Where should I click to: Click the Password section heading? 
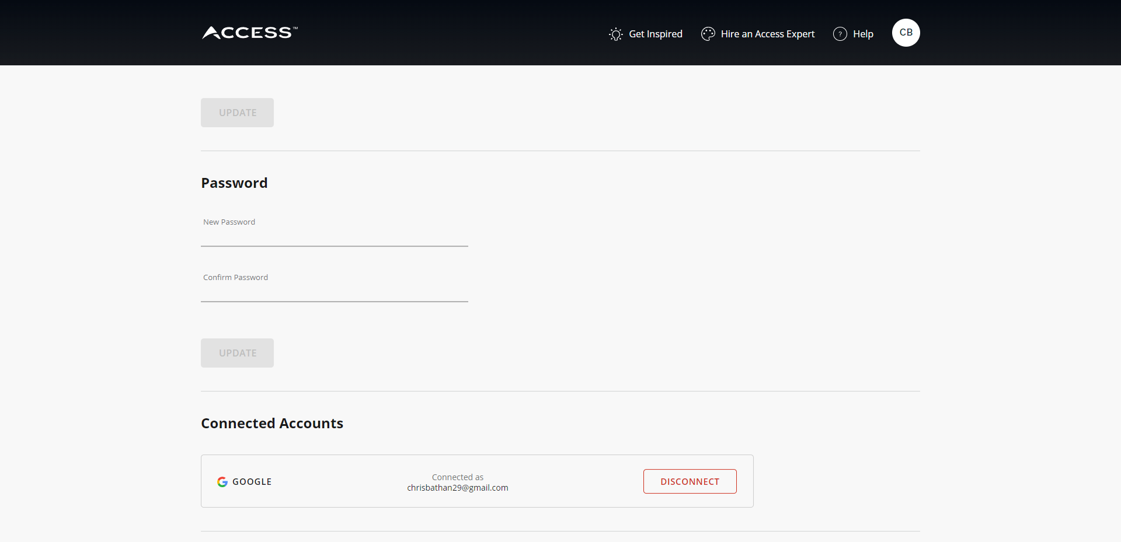(234, 183)
